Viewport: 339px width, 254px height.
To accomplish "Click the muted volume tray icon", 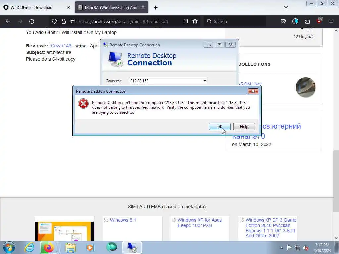I will coord(306,248).
